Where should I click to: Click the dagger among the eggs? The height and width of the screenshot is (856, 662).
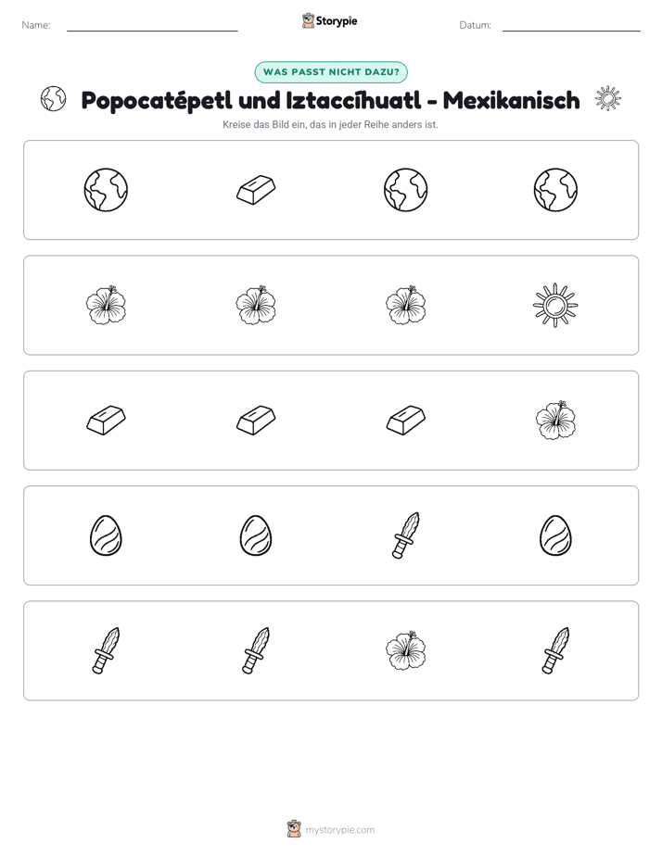click(x=406, y=535)
